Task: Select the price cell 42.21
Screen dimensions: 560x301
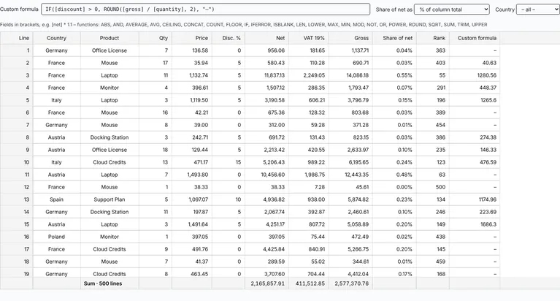Action: tap(192, 113)
